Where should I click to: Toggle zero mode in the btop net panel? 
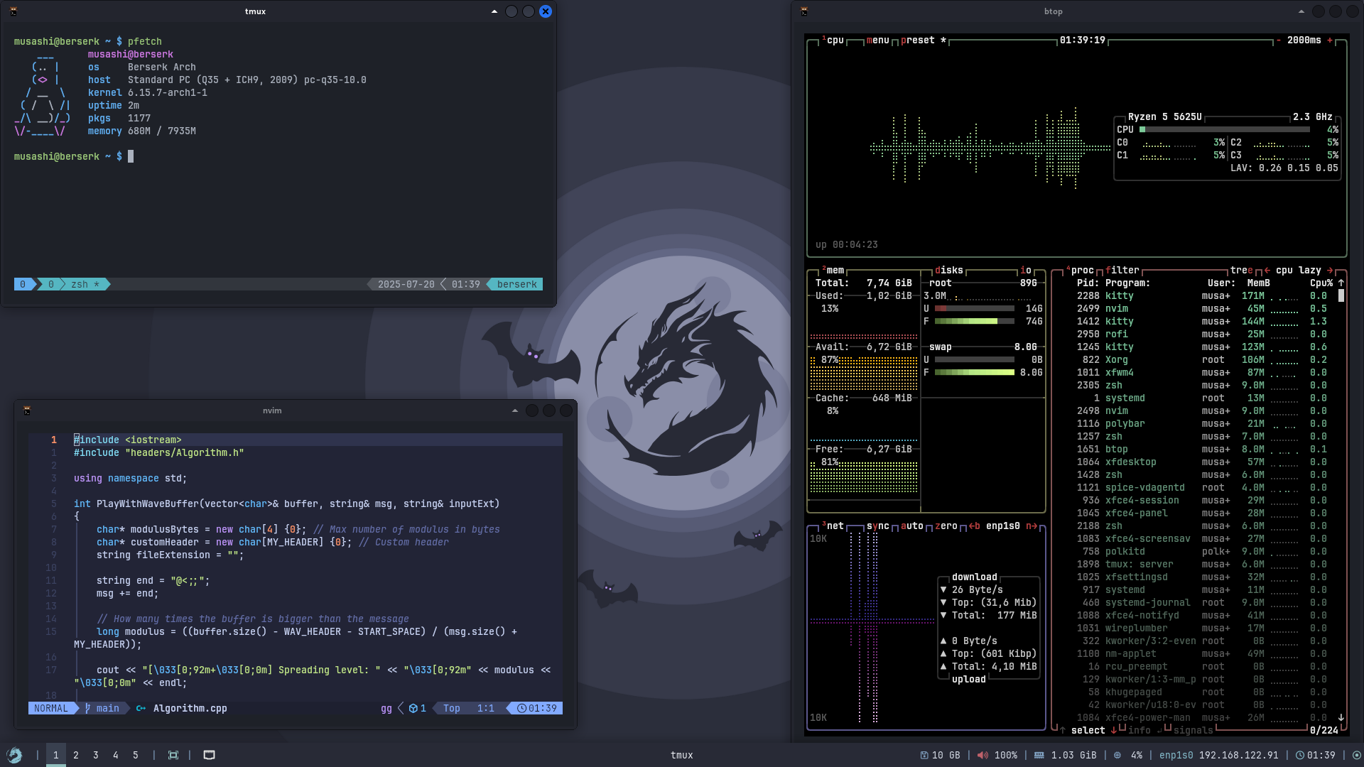click(945, 526)
